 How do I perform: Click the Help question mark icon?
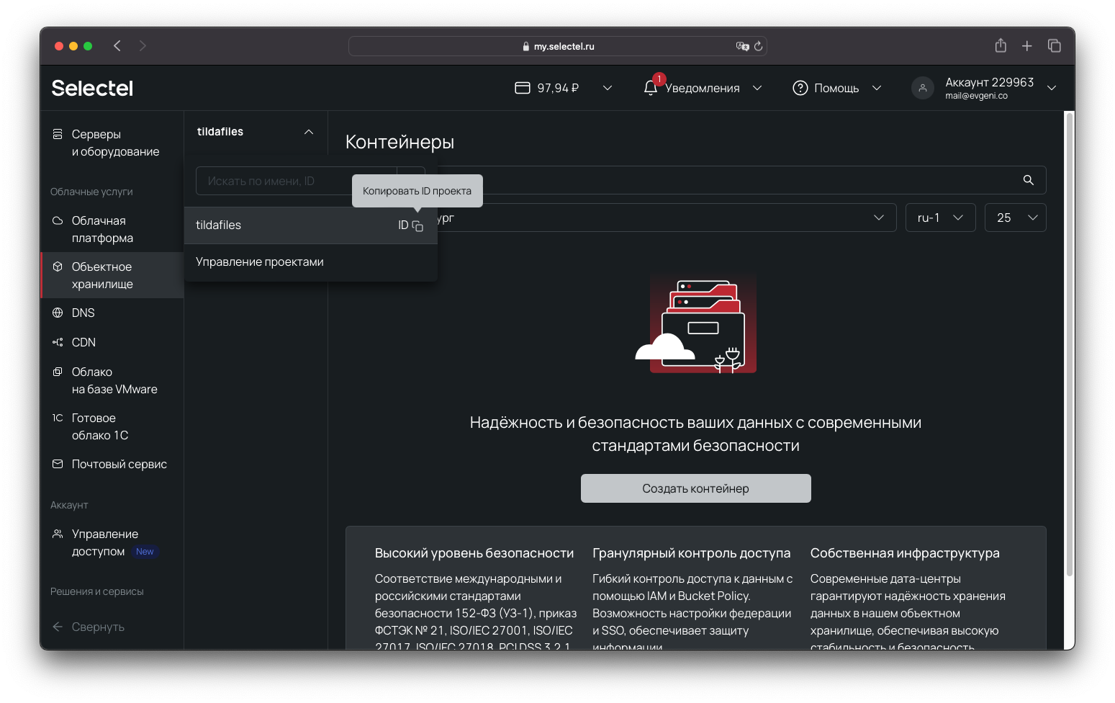(800, 88)
